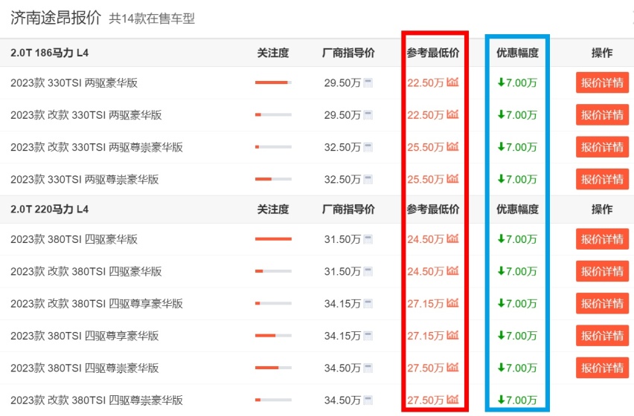Open calculator icon for 2023款 改款 330TSI 两驱豪华版
The height and width of the screenshot is (416, 634).
coord(368,115)
